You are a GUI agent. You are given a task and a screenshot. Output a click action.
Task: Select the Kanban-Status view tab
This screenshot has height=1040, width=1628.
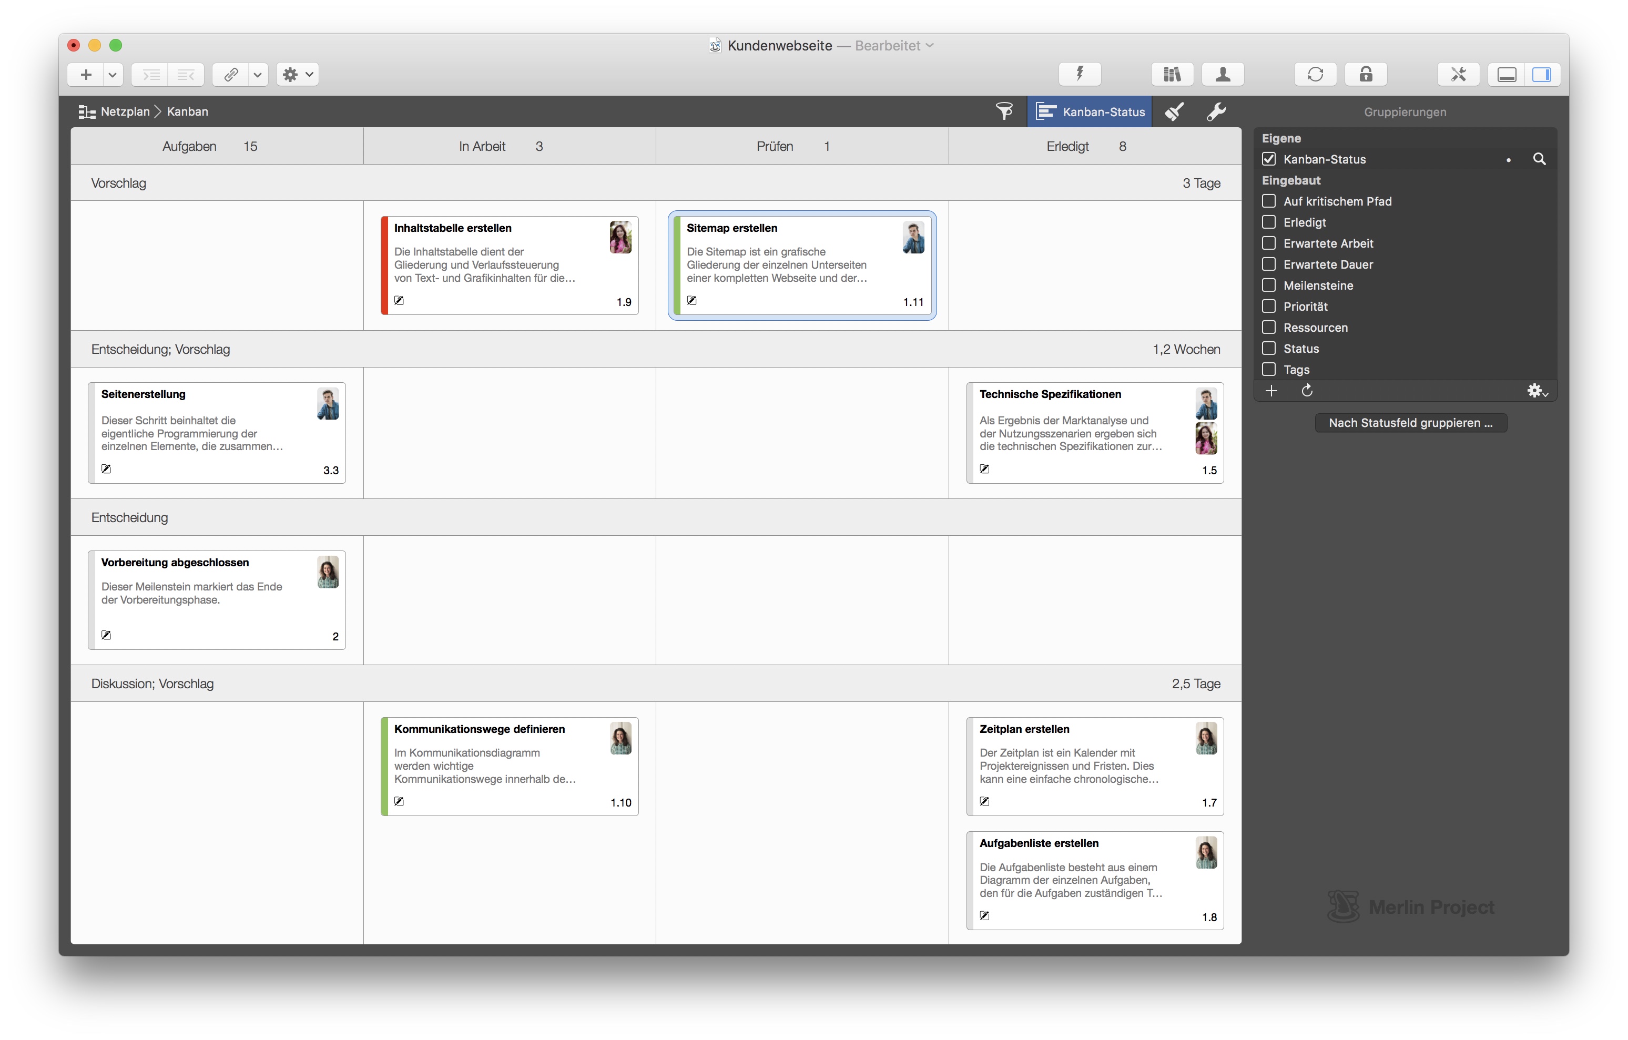tap(1090, 111)
